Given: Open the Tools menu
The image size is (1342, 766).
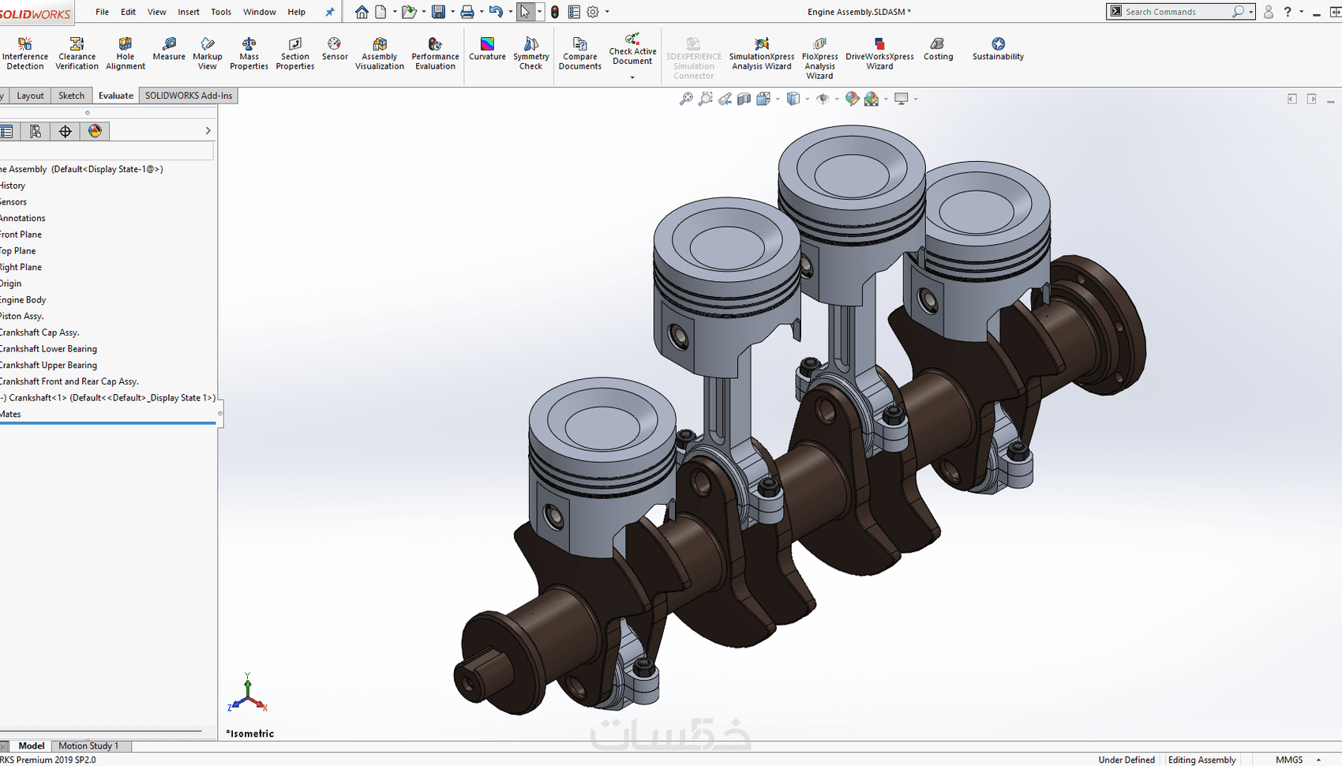Looking at the screenshot, I should (x=221, y=12).
